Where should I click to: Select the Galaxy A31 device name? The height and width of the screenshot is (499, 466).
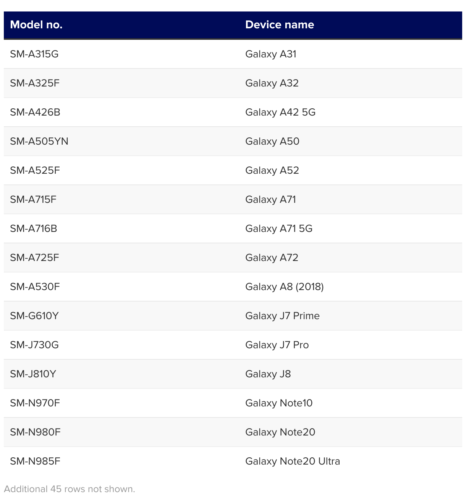[271, 54]
